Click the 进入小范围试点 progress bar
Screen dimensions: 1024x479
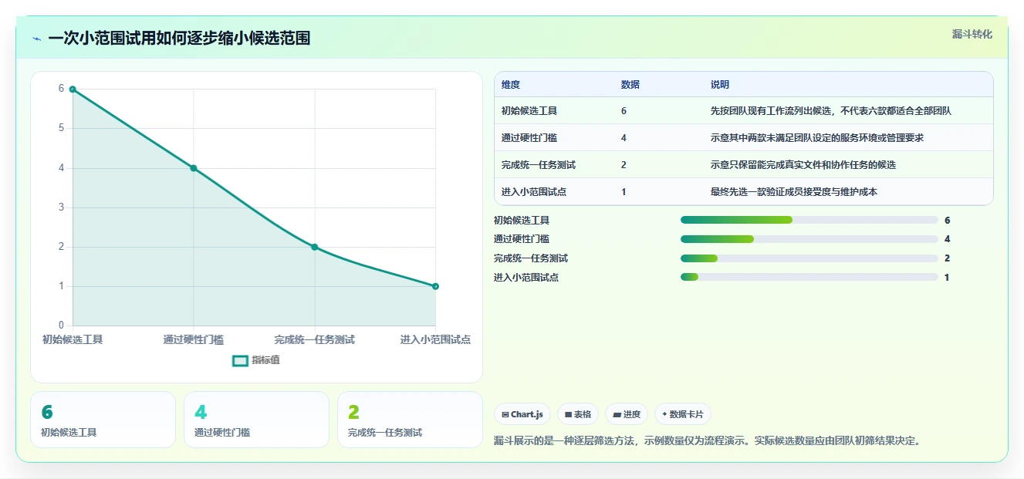pos(809,277)
